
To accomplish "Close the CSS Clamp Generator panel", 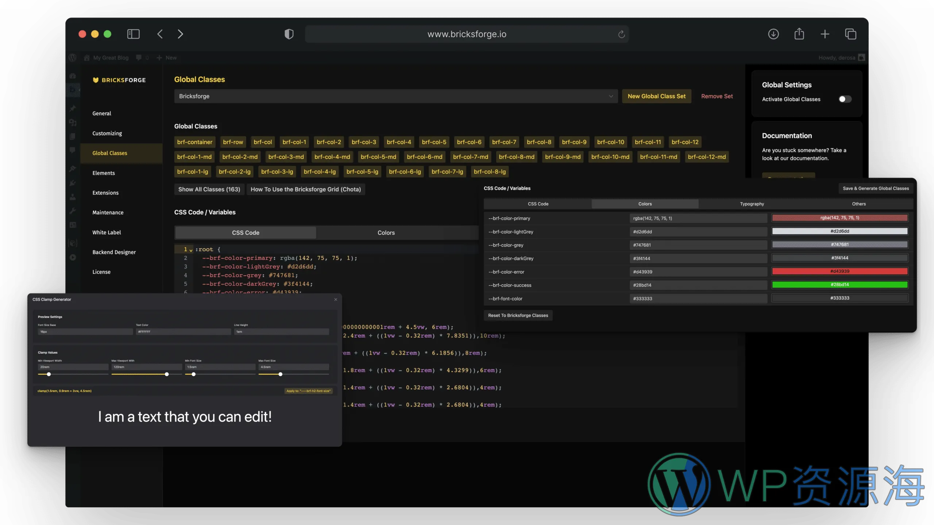I will (x=336, y=299).
